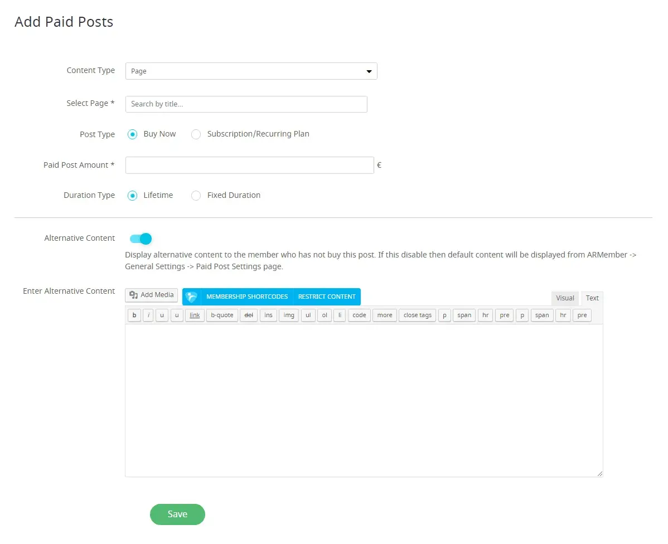Viewport: 668px width, 544px height.
Task: Open the Add Media dialog
Action: pos(152,295)
